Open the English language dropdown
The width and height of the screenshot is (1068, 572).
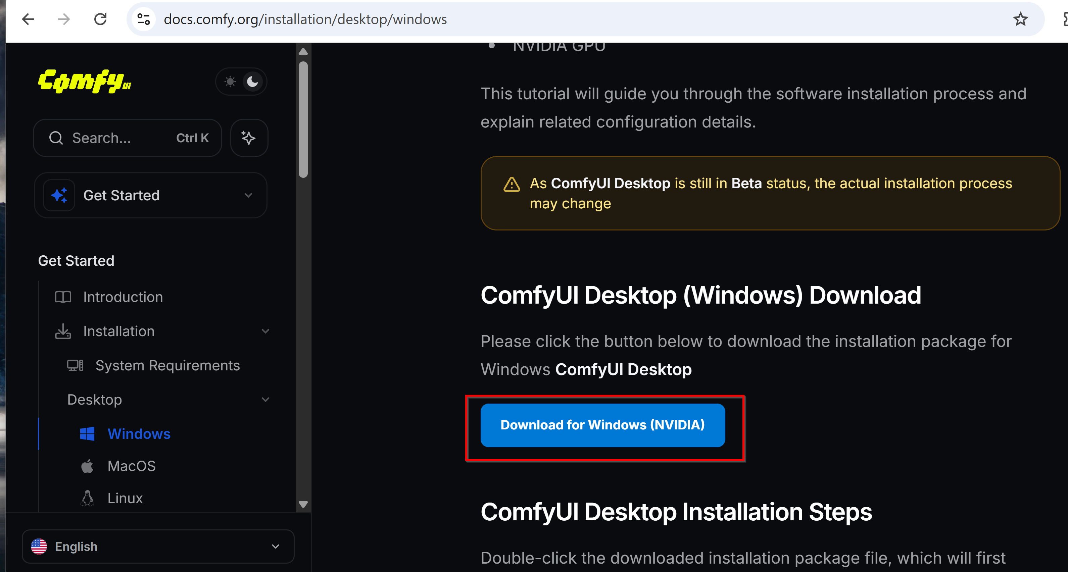(x=158, y=546)
